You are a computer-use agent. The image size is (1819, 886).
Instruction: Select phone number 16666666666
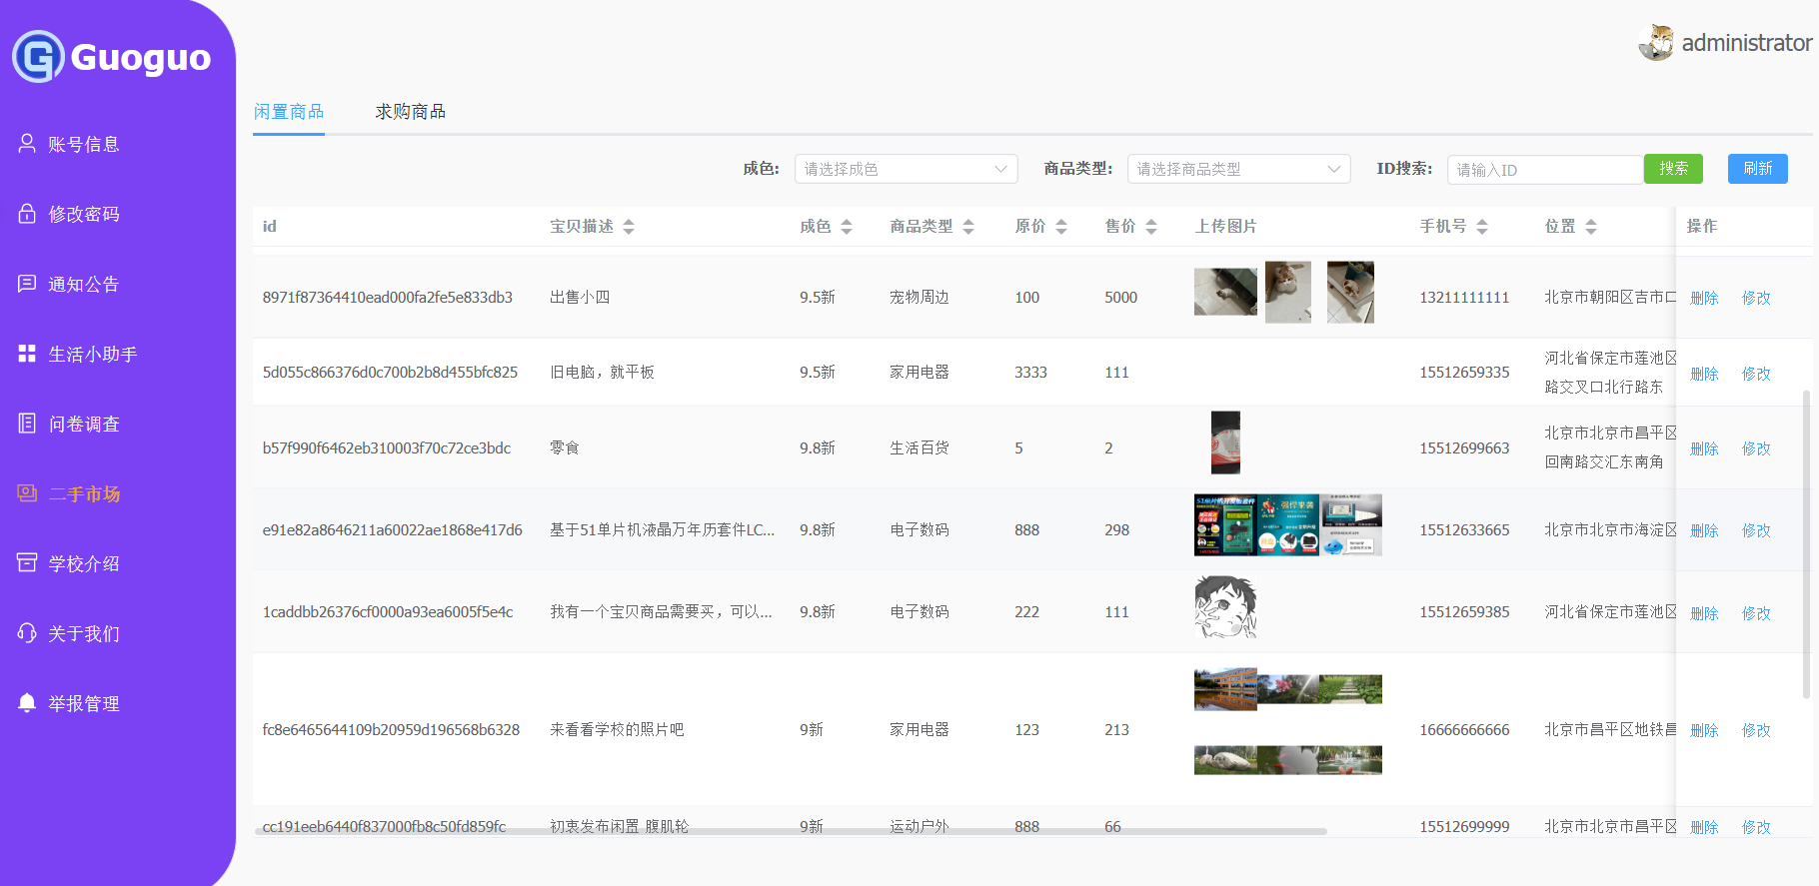pyautogui.click(x=1464, y=730)
